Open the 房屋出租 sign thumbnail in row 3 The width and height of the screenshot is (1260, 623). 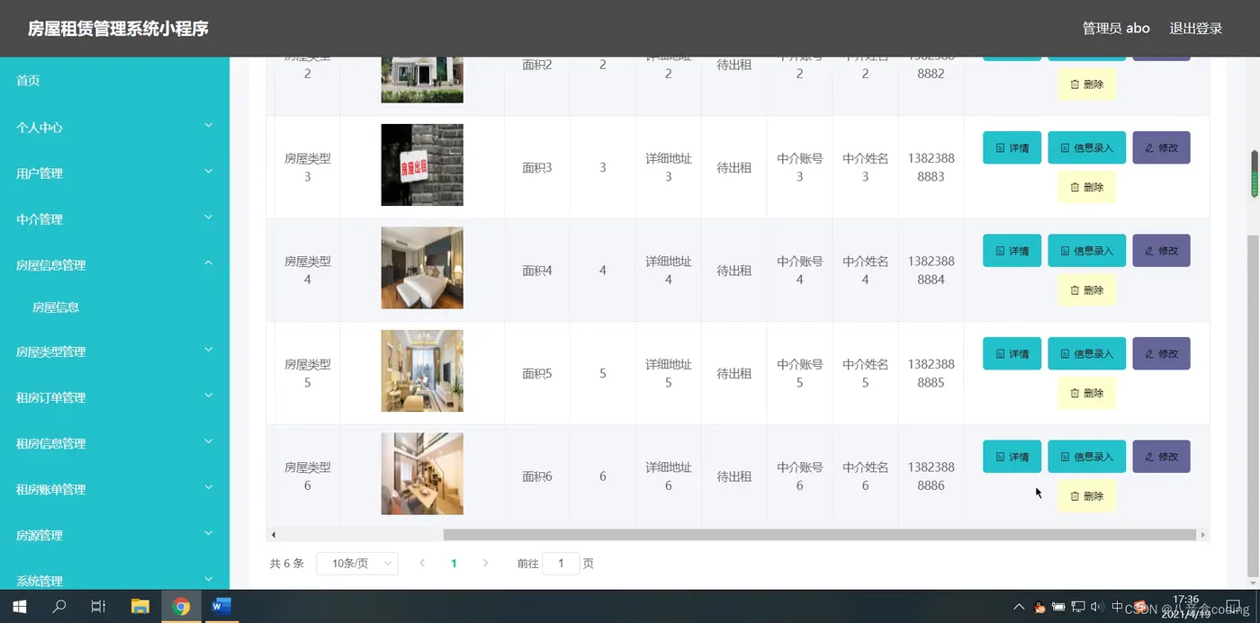(x=422, y=165)
